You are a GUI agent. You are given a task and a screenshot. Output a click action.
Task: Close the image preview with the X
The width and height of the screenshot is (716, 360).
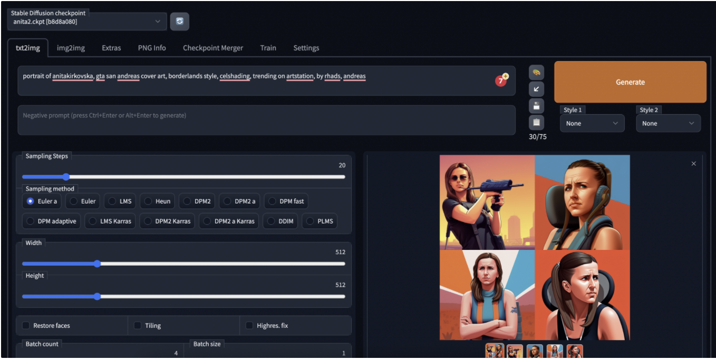coord(693,164)
